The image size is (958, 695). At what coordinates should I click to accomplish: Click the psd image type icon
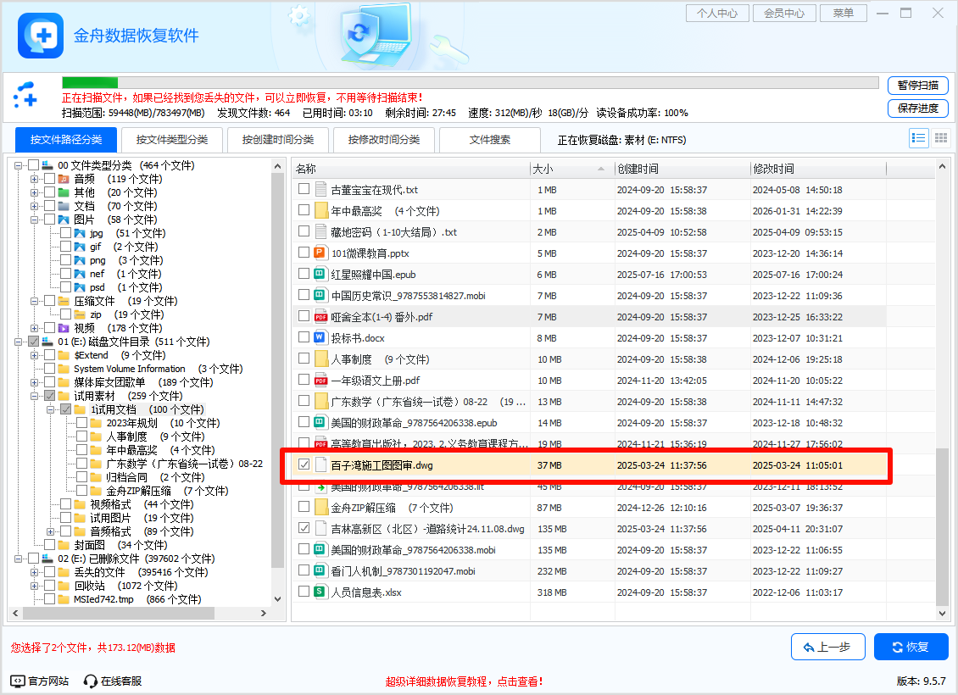pos(80,287)
